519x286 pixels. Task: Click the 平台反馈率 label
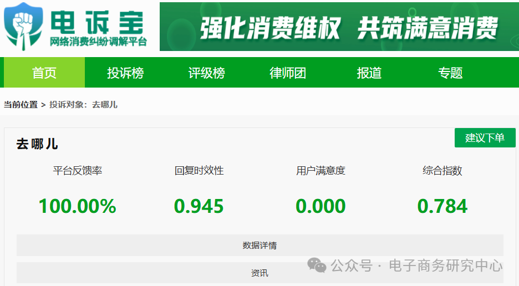click(x=78, y=171)
